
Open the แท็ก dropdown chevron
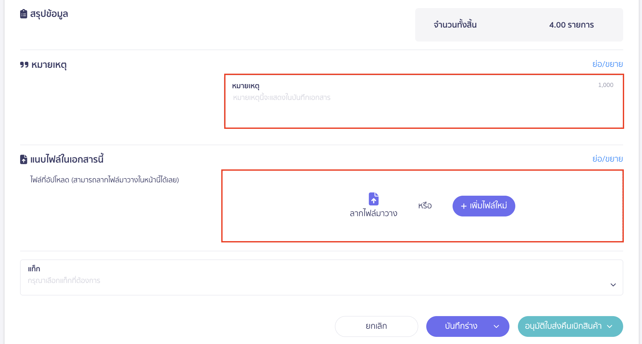[x=613, y=285]
